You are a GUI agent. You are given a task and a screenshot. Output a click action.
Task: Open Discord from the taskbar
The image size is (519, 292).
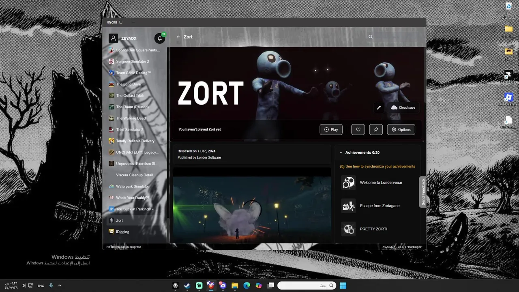(223, 286)
